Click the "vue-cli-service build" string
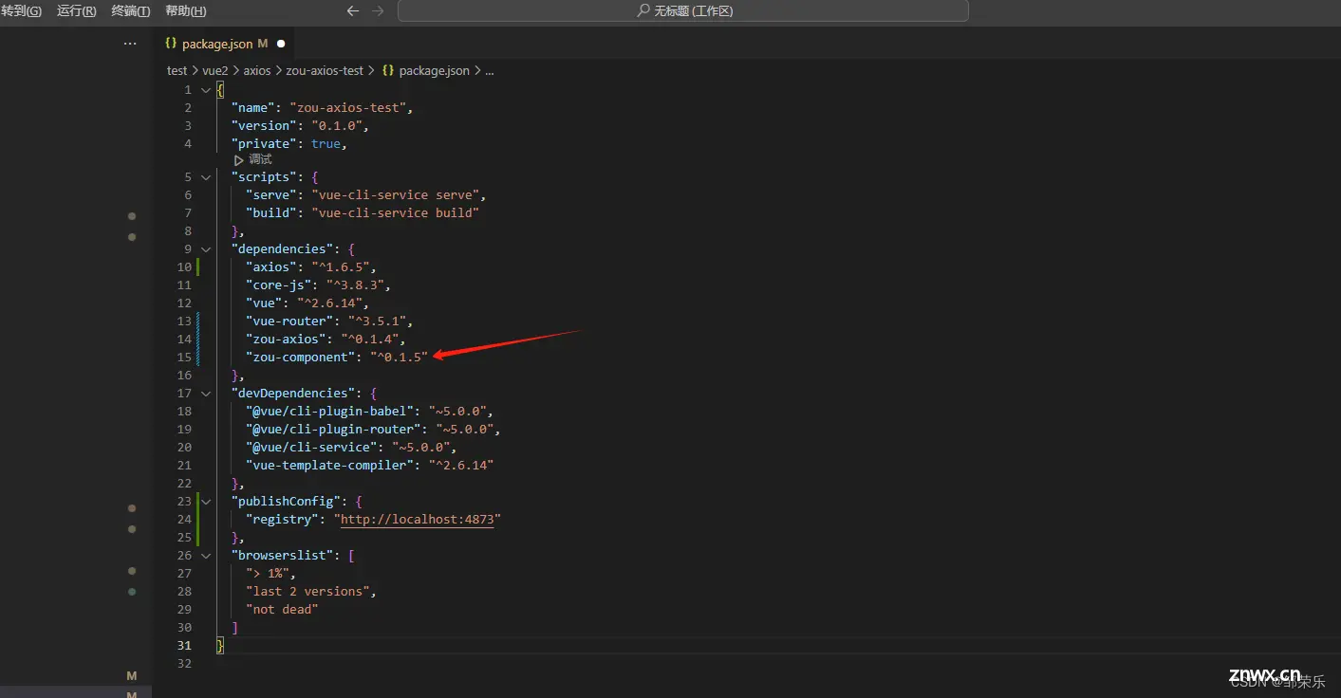This screenshot has width=1341, height=698. pos(395,213)
